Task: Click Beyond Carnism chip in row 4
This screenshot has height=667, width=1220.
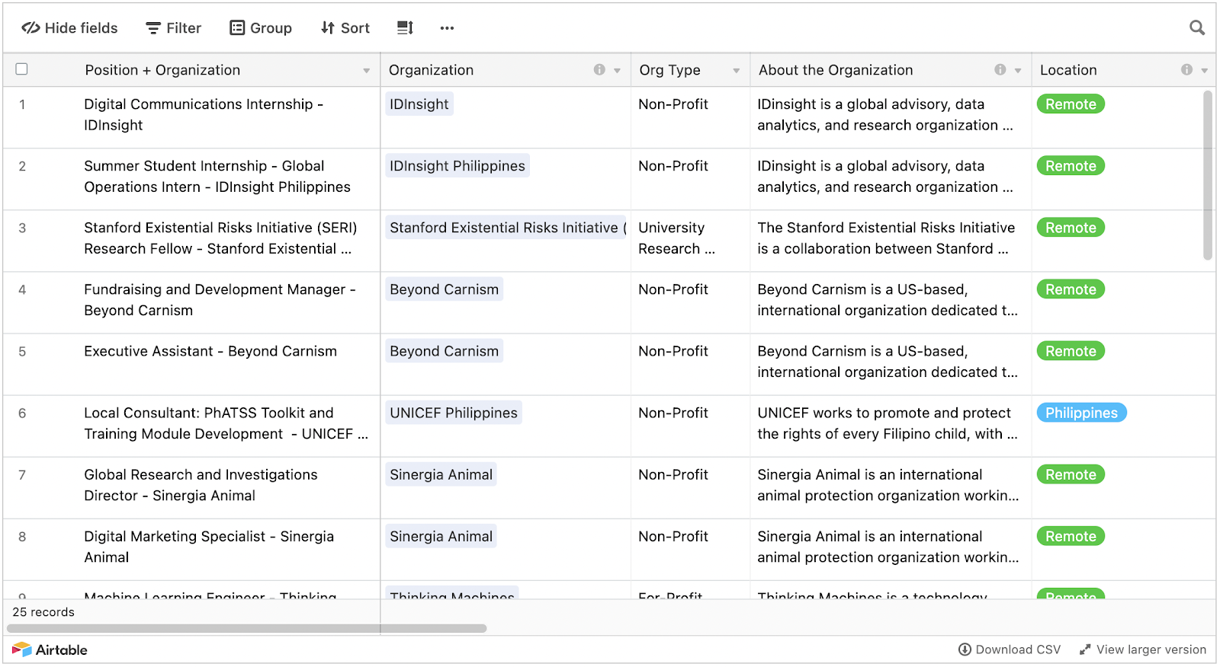Action: coord(445,289)
